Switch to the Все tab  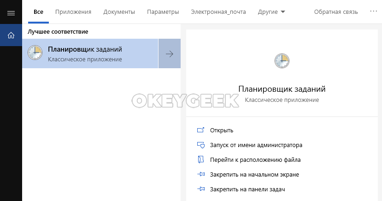(x=38, y=12)
